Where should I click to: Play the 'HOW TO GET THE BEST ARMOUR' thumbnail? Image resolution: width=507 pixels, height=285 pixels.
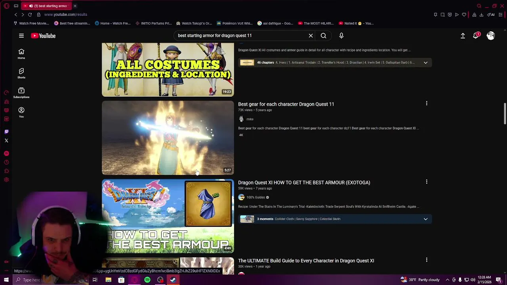pyautogui.click(x=168, y=216)
